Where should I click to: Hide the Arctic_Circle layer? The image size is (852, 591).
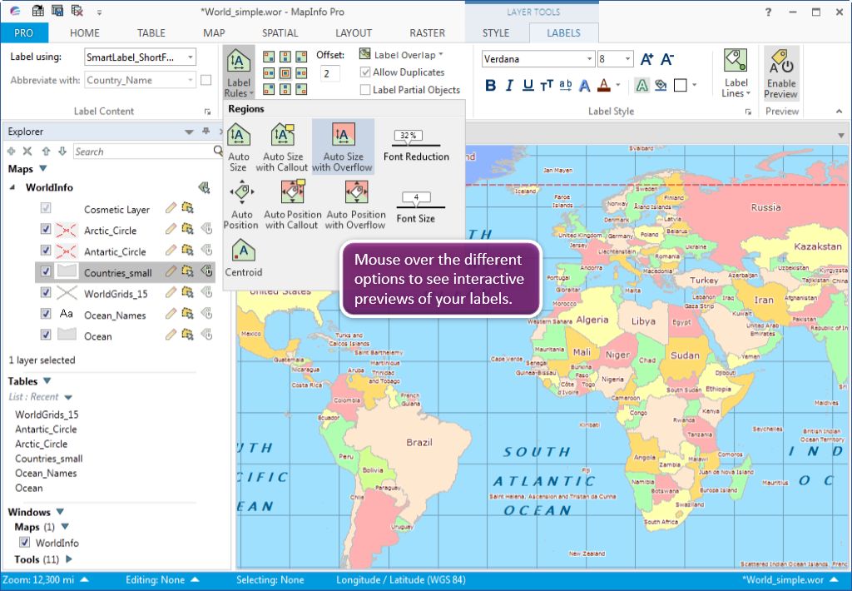pos(46,229)
